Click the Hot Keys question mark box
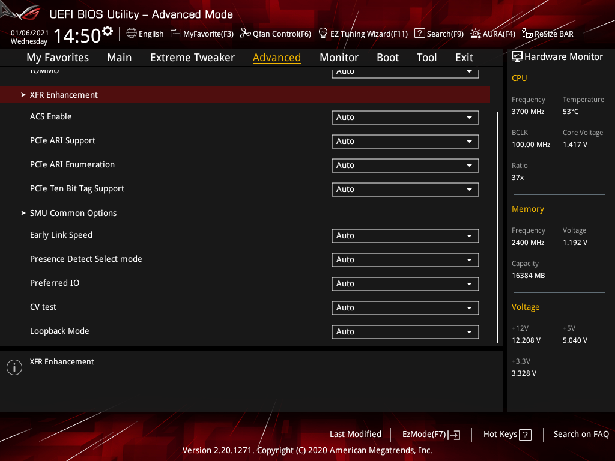This screenshot has width=615, height=461. pos(525,435)
